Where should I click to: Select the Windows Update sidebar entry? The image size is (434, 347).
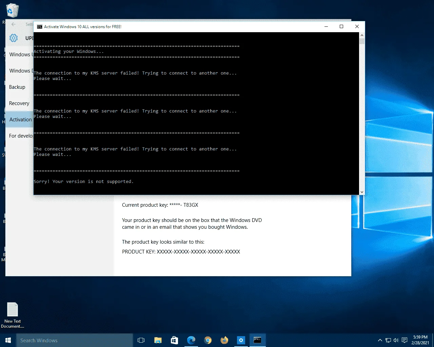tap(19, 55)
